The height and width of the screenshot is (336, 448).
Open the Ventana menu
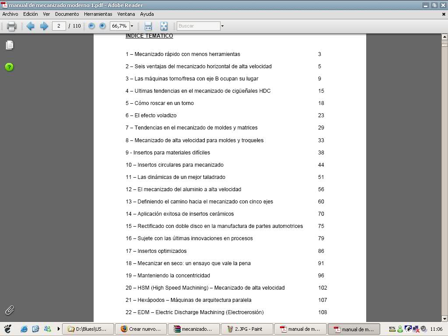click(x=126, y=14)
